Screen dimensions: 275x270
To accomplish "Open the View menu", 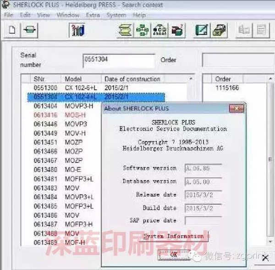I will [x=44, y=15].
